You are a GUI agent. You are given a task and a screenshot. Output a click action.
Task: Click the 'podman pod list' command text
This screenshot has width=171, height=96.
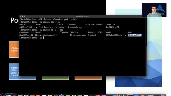tap(51, 22)
